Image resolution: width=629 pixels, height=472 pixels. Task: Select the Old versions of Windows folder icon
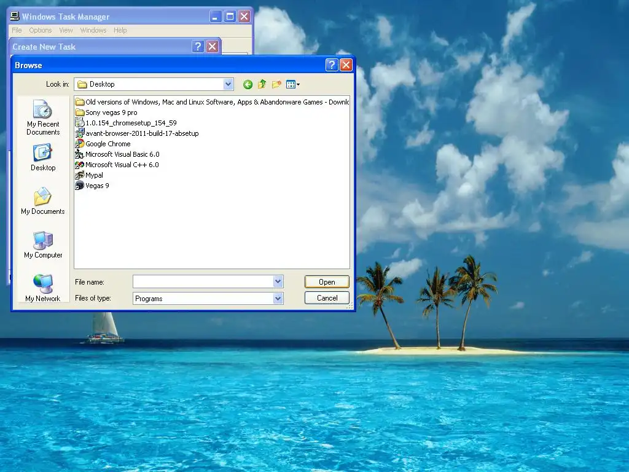coord(80,102)
